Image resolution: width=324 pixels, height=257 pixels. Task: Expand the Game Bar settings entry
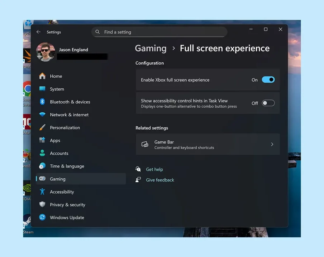[208, 144]
